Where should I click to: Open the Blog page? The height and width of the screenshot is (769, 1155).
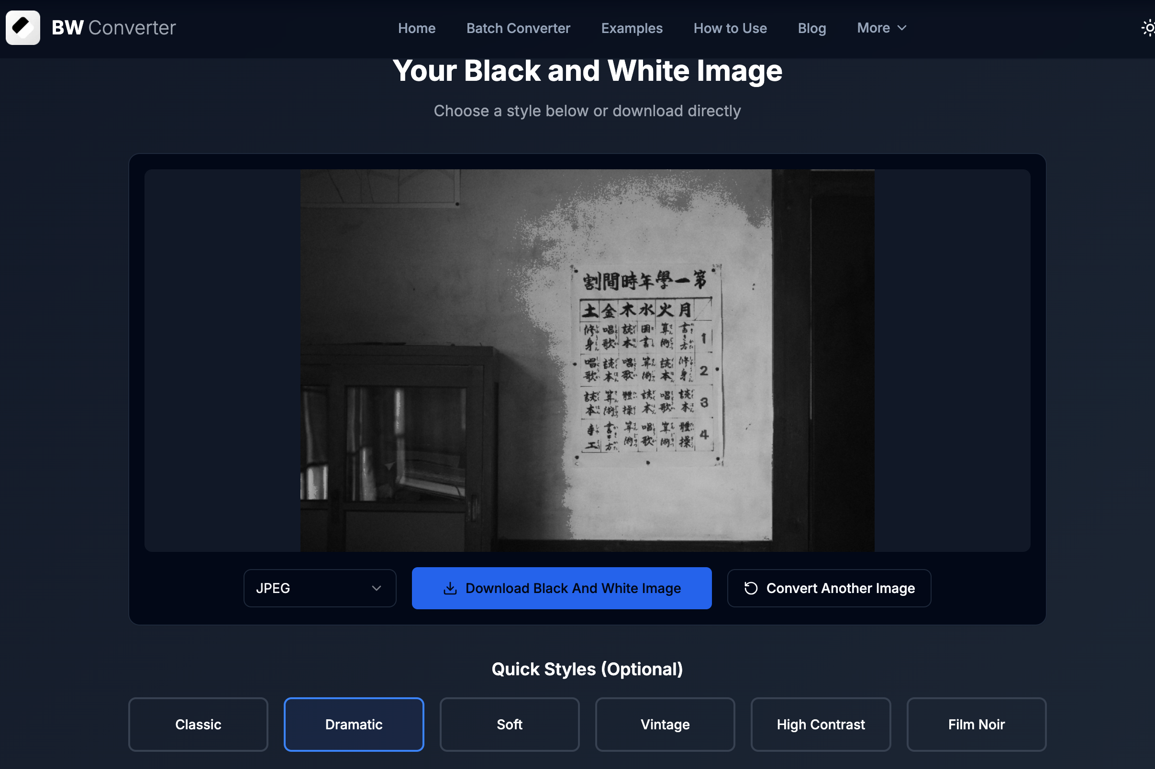coord(812,28)
